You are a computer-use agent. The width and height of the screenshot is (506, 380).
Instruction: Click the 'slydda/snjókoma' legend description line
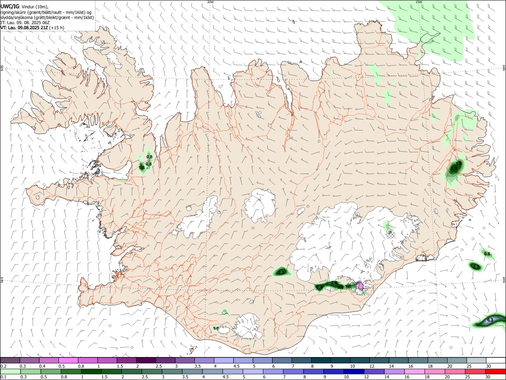coord(47,17)
